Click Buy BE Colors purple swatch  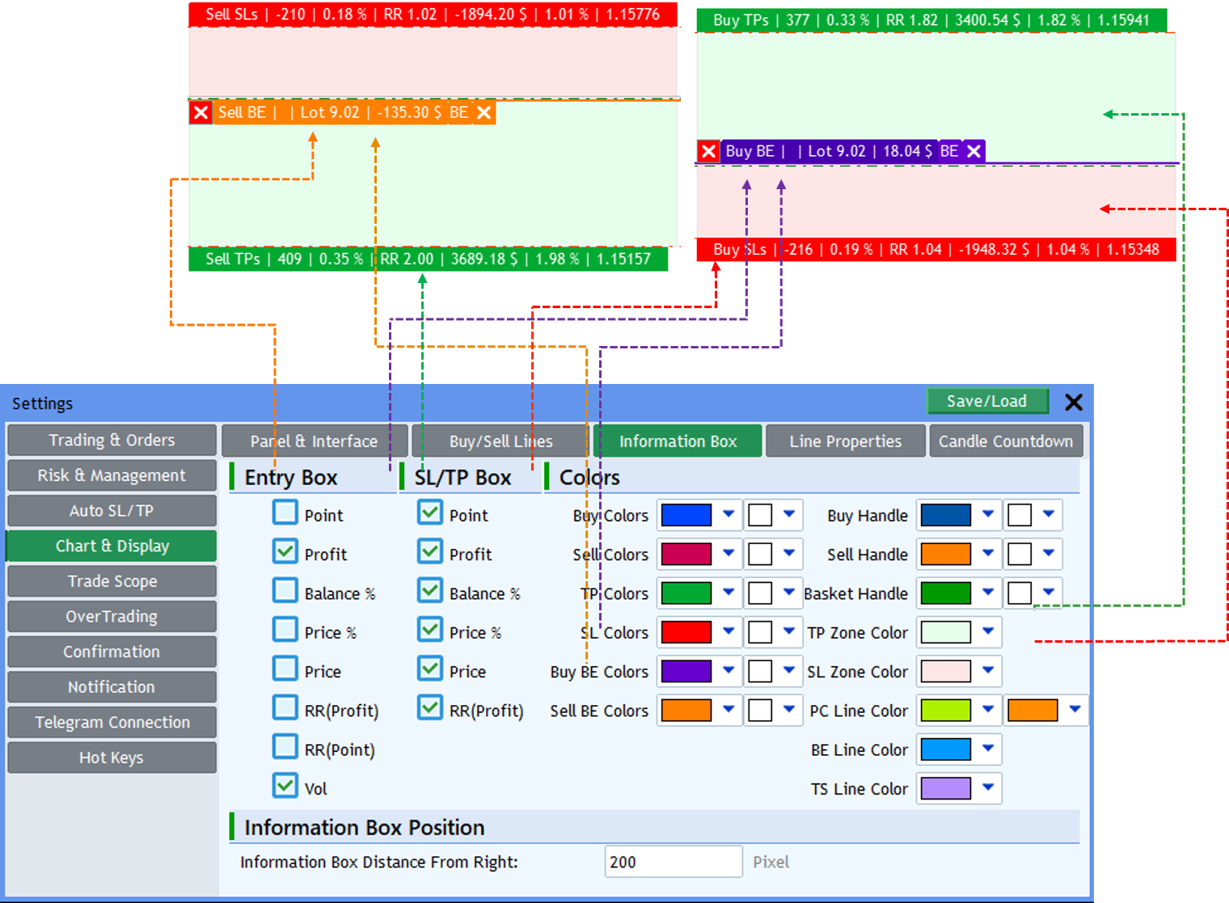(686, 671)
